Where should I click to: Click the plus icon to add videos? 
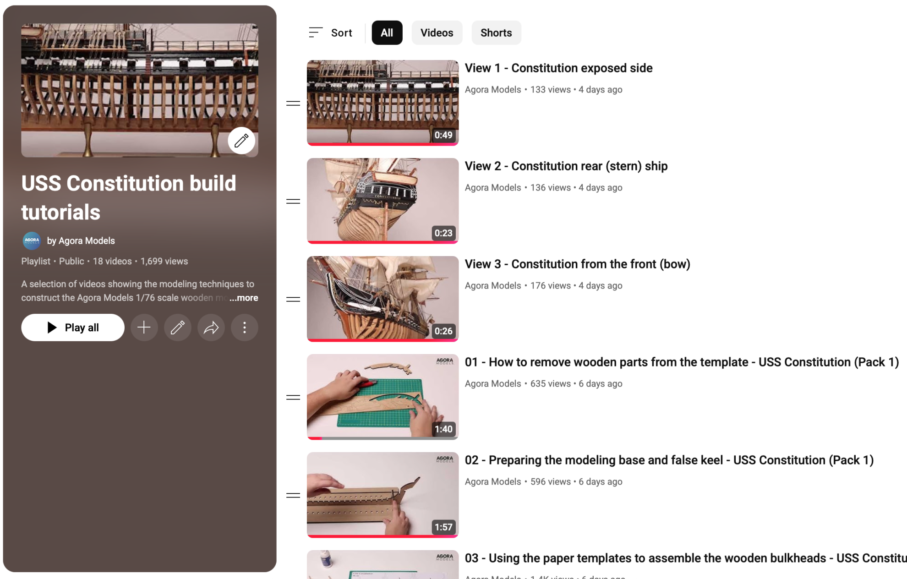point(144,328)
